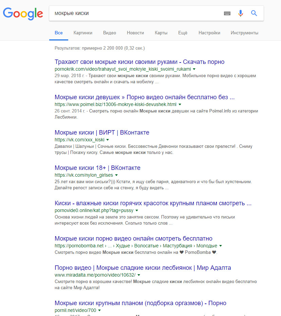
Task: Open the Инструменты search tools
Action: (244, 33)
